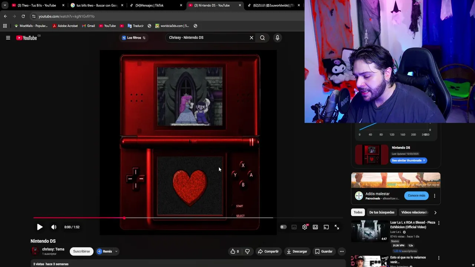
Task: Open the Luar La L Pieza Exhibicion video thumbnail
Action: coord(370,231)
